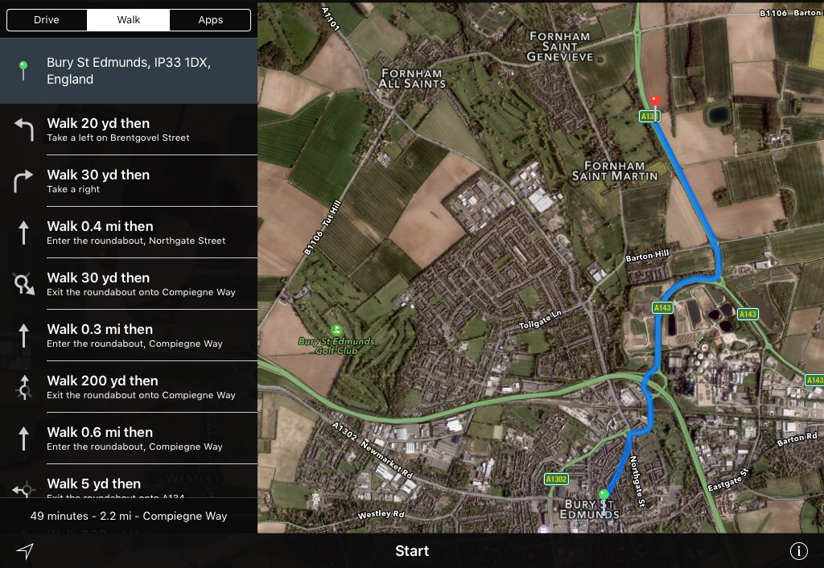Switch to the Walk tab

point(128,20)
